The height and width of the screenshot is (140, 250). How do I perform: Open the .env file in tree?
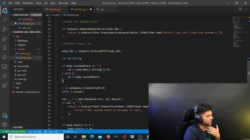point(26,62)
